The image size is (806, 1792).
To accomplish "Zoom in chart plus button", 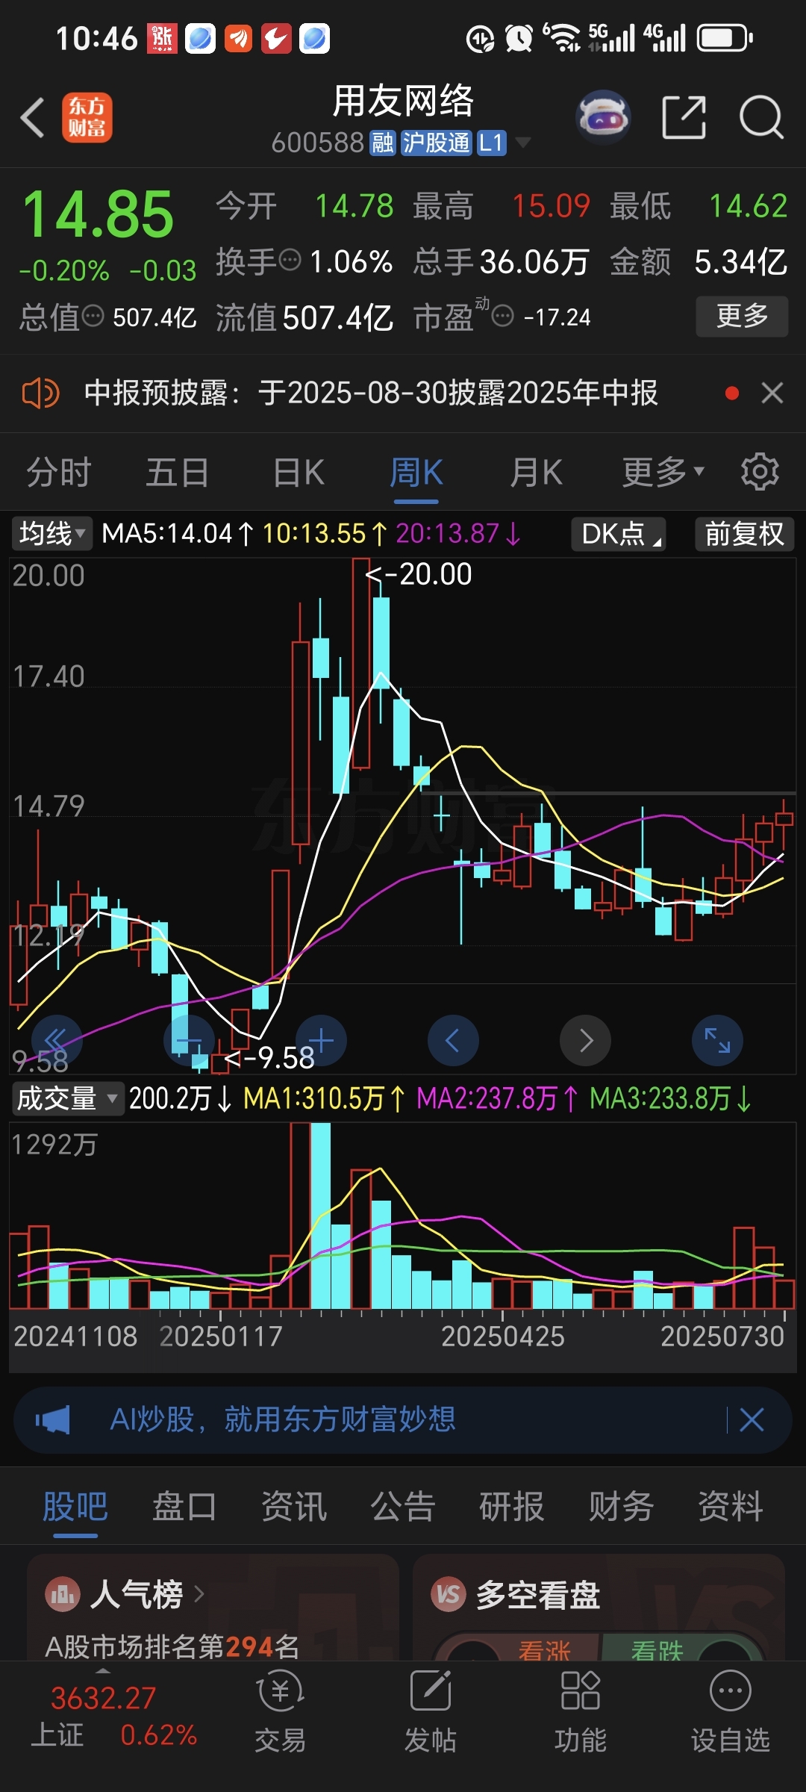I will click(321, 1040).
